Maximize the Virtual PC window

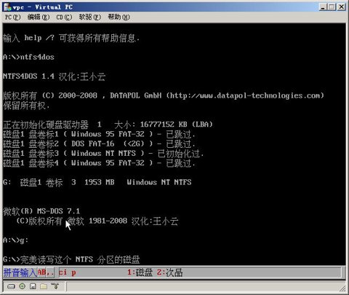click(332, 7)
